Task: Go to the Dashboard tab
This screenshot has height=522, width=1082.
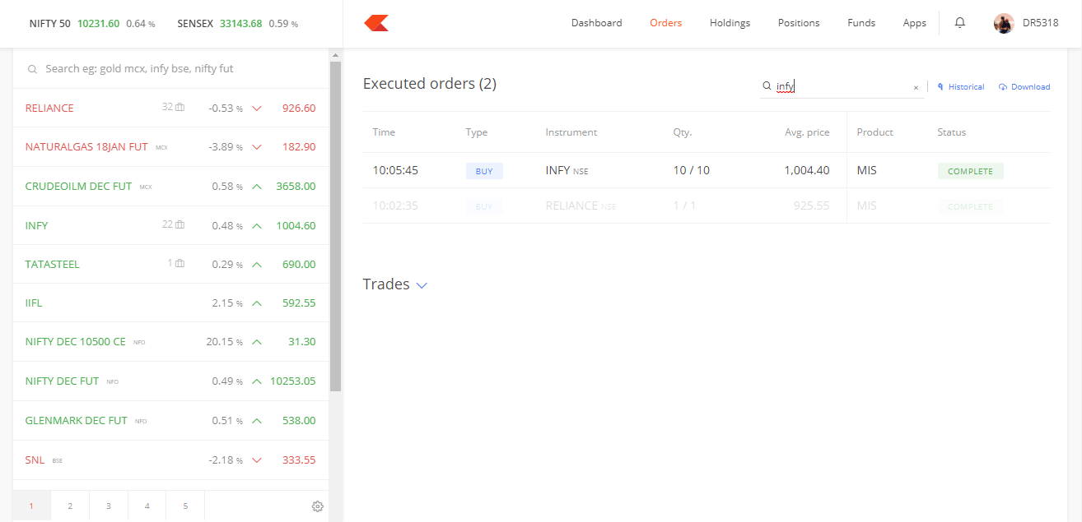Action: (597, 23)
